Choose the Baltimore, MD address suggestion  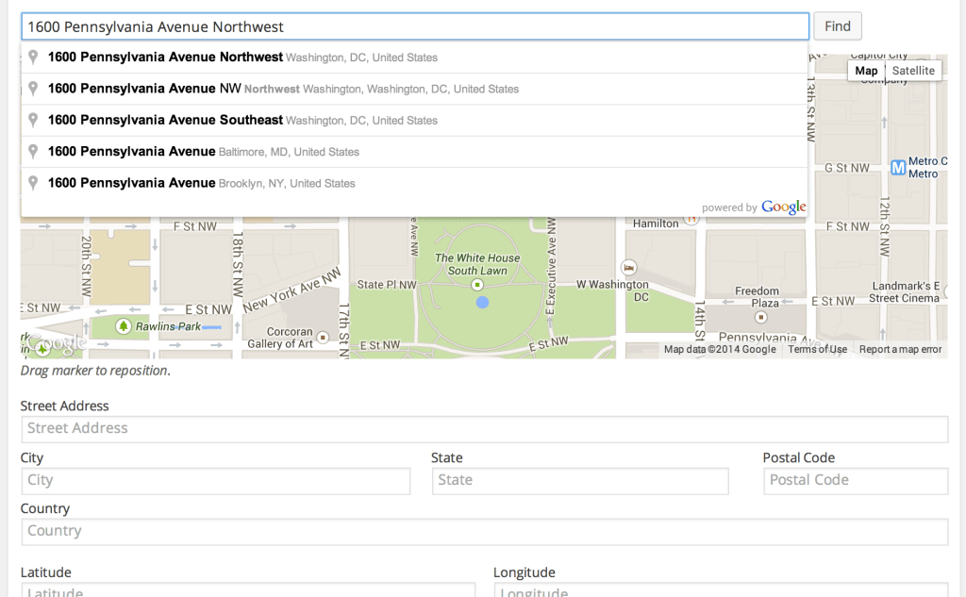click(x=203, y=152)
